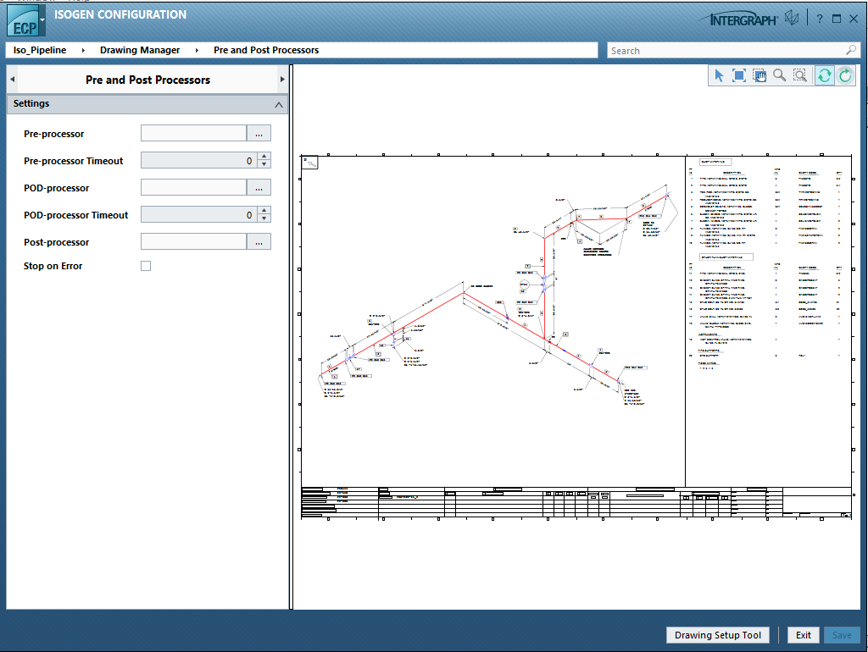Increase POD-processor Timeout value
Screen dimensions: 868x652
[264, 211]
